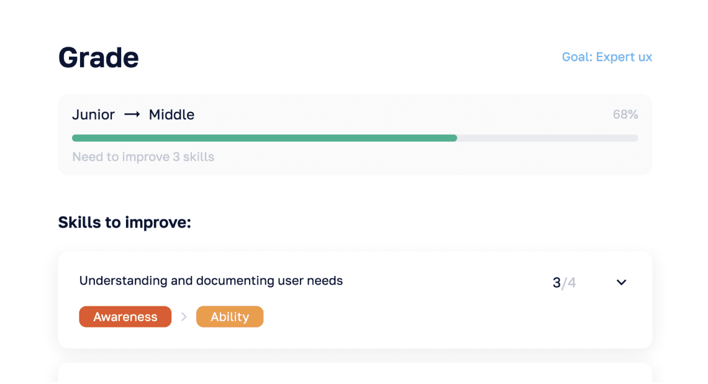This screenshot has height=384, width=708.
Task: Click the 68% progress label
Action: [x=625, y=115]
